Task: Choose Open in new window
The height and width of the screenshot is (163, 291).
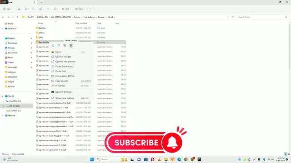Action: [71, 62]
